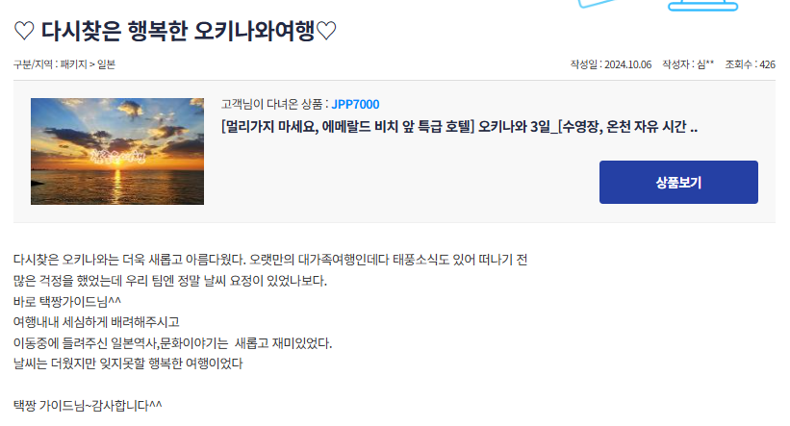Click the closing line 택짱 가이드님~감사합니다^^

[x=88, y=406]
